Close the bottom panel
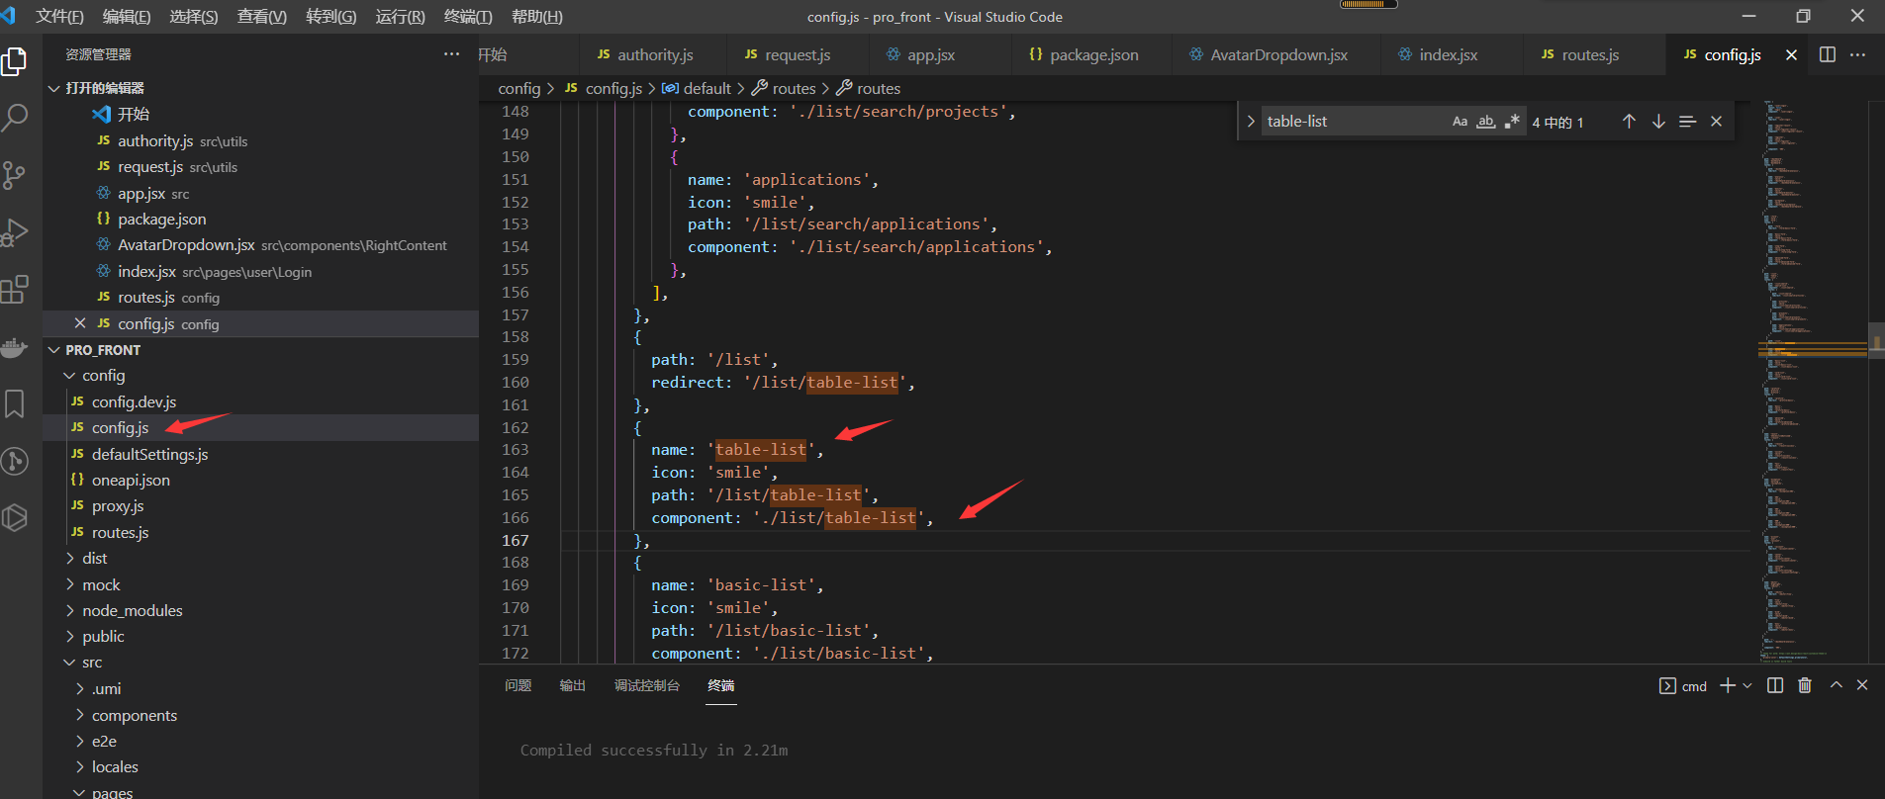The height and width of the screenshot is (799, 1885). (x=1862, y=685)
